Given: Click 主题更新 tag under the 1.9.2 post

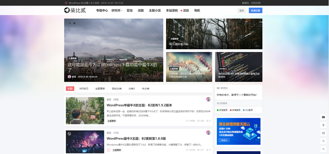Looking at the screenshot, I should pos(111,121).
